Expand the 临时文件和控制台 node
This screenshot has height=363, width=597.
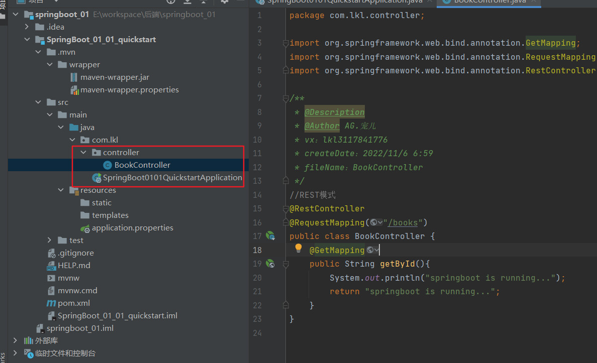(x=16, y=353)
